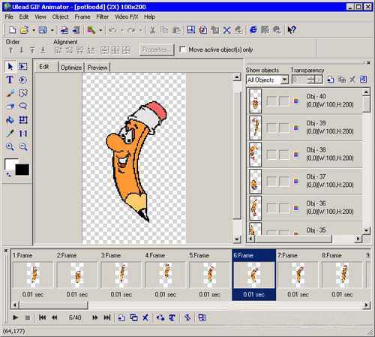Expand the Save dropdown arrow in the toolbar

[x=52, y=30]
